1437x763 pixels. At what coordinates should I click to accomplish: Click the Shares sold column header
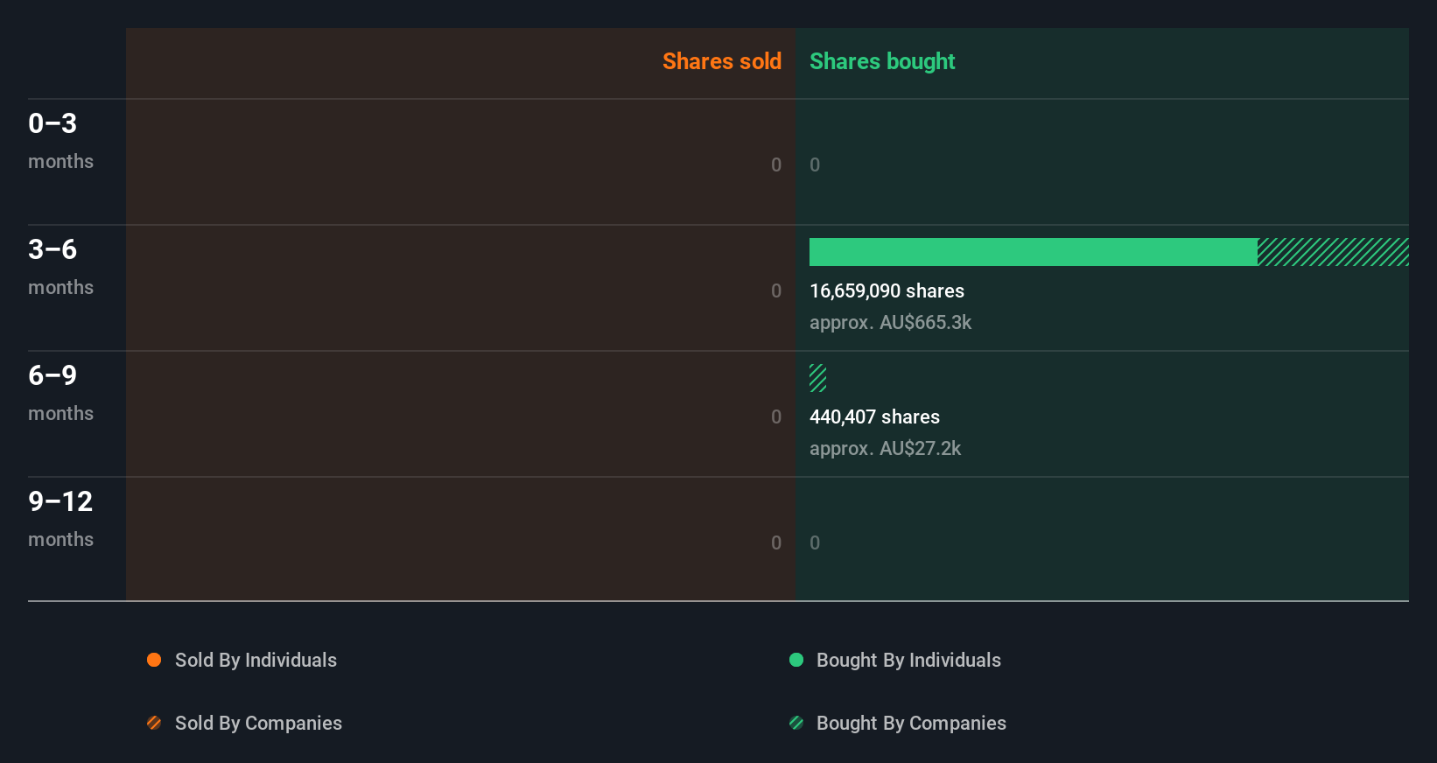click(x=722, y=61)
